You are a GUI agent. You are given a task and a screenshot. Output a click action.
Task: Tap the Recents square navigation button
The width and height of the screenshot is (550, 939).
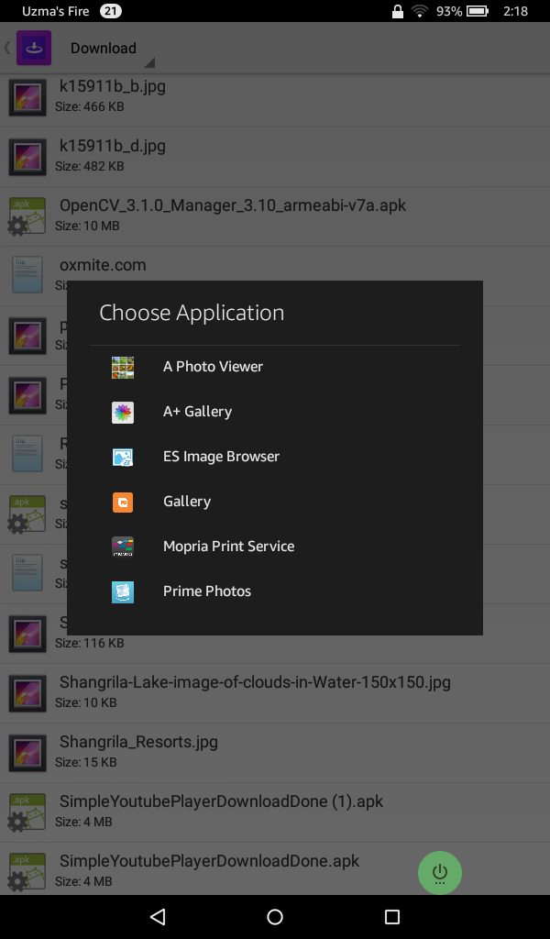click(x=392, y=915)
